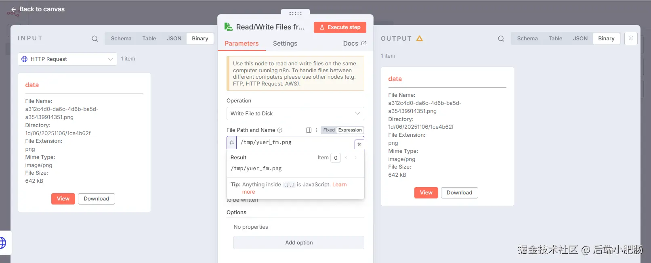The width and height of the screenshot is (651, 263).
Task: Click the pin output data icon
Action: 630,39
